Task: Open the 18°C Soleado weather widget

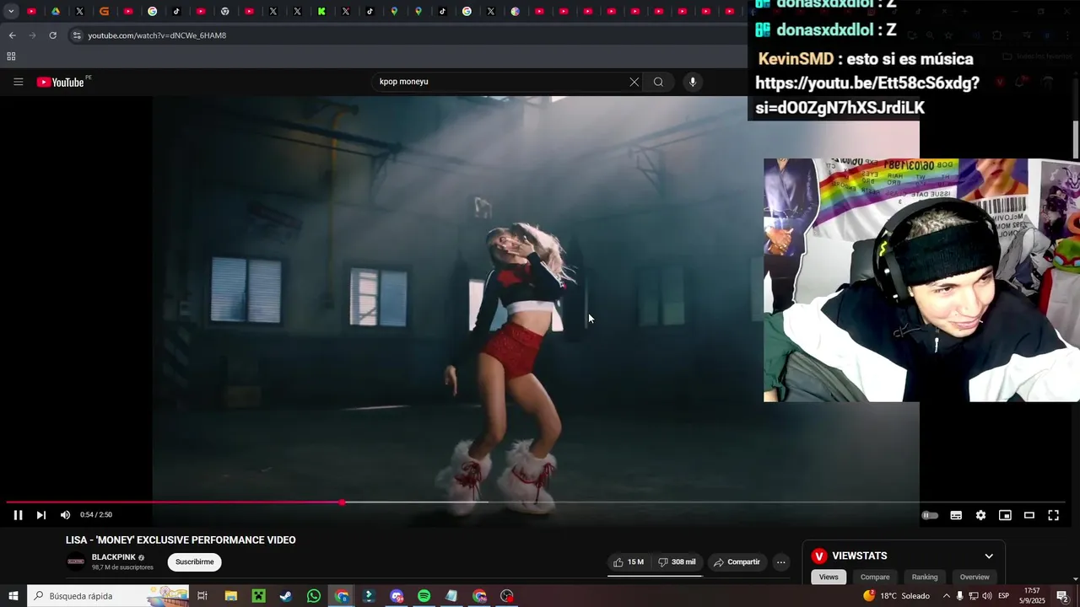Action: click(896, 596)
